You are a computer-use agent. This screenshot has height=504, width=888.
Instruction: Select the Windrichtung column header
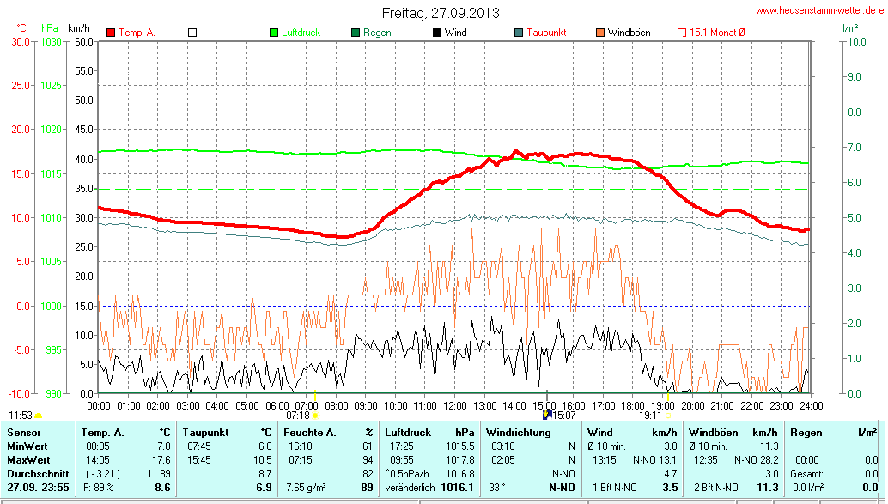[x=519, y=433]
